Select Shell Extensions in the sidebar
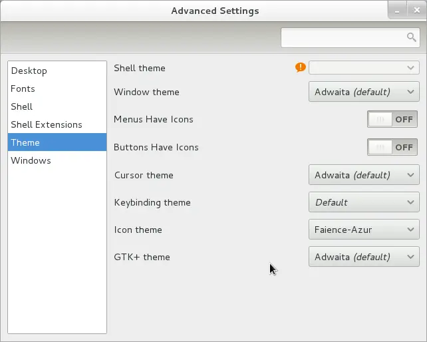Viewport: 427px width, 342px height. point(57,124)
